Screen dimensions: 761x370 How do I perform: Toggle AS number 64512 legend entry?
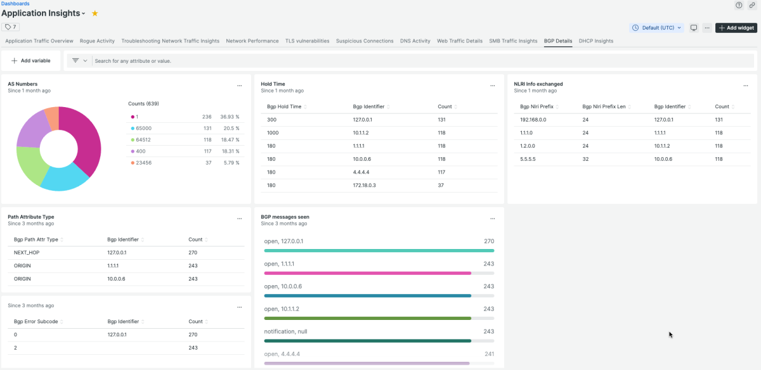tap(143, 140)
